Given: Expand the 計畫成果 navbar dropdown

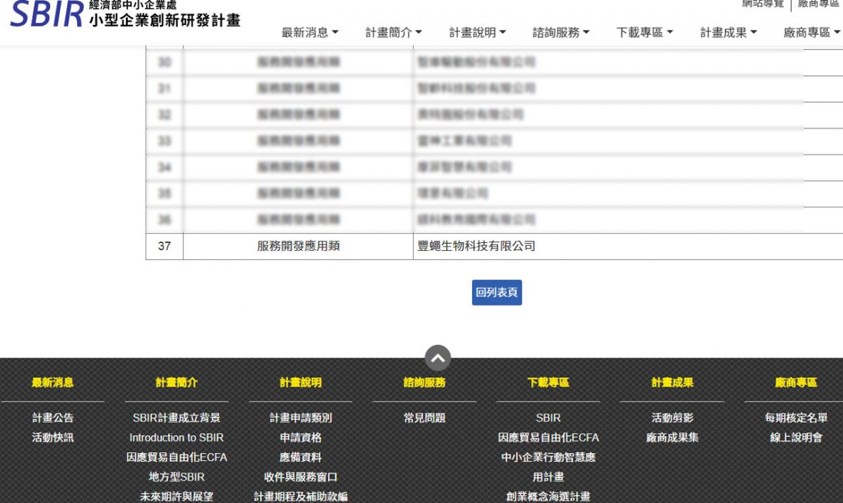Looking at the screenshot, I should point(728,33).
